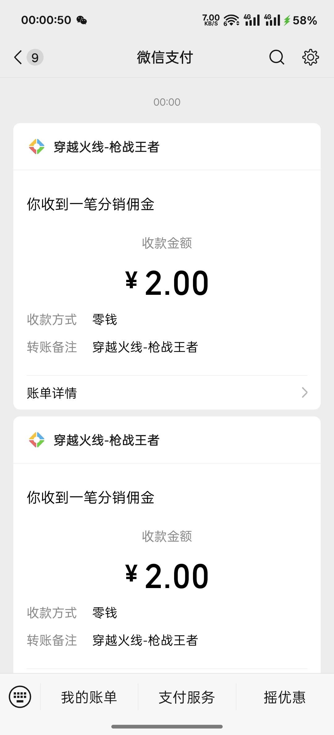
Task: Open search with magnifier icon
Action: coord(276,57)
